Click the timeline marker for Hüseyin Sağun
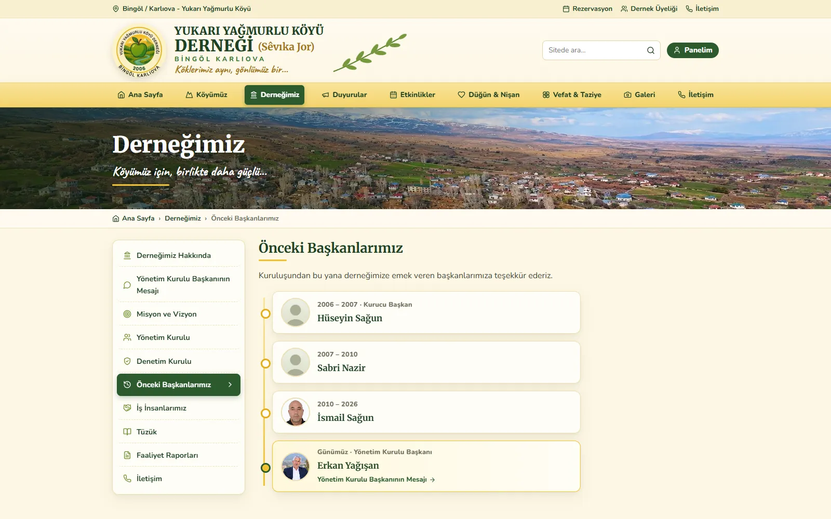 point(265,314)
